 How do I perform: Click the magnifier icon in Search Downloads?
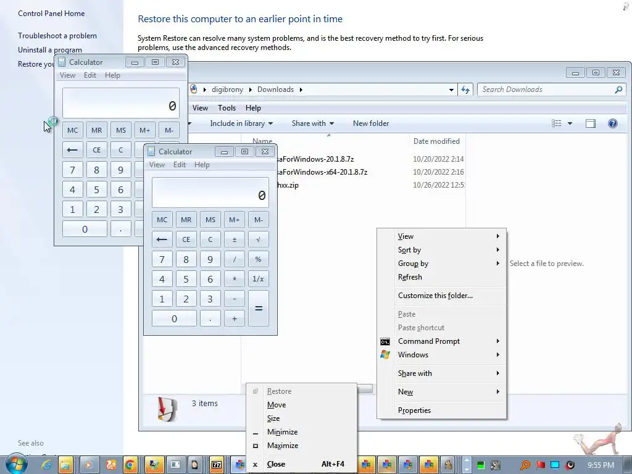[618, 89]
